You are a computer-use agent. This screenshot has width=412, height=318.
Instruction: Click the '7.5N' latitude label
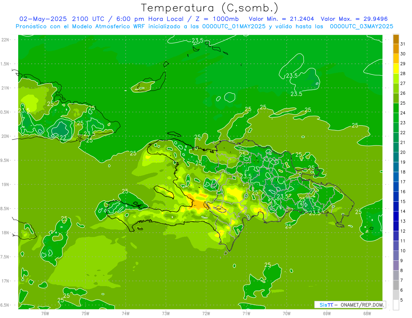pos(5,257)
